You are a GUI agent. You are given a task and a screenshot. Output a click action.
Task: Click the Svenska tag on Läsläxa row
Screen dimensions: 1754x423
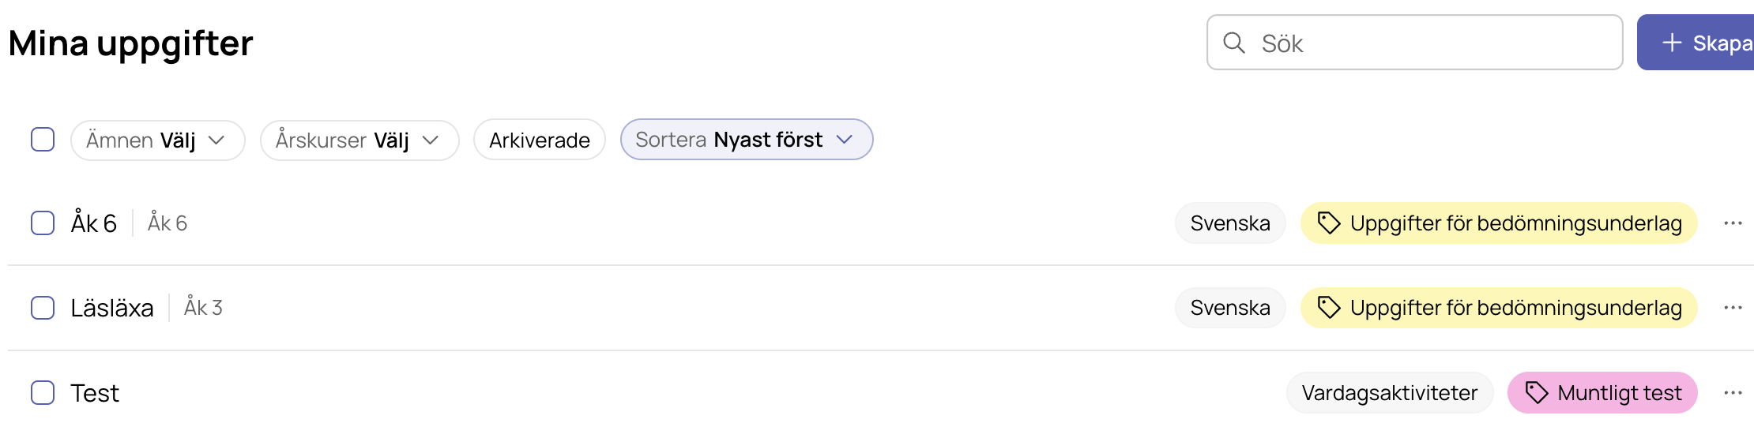click(x=1230, y=308)
